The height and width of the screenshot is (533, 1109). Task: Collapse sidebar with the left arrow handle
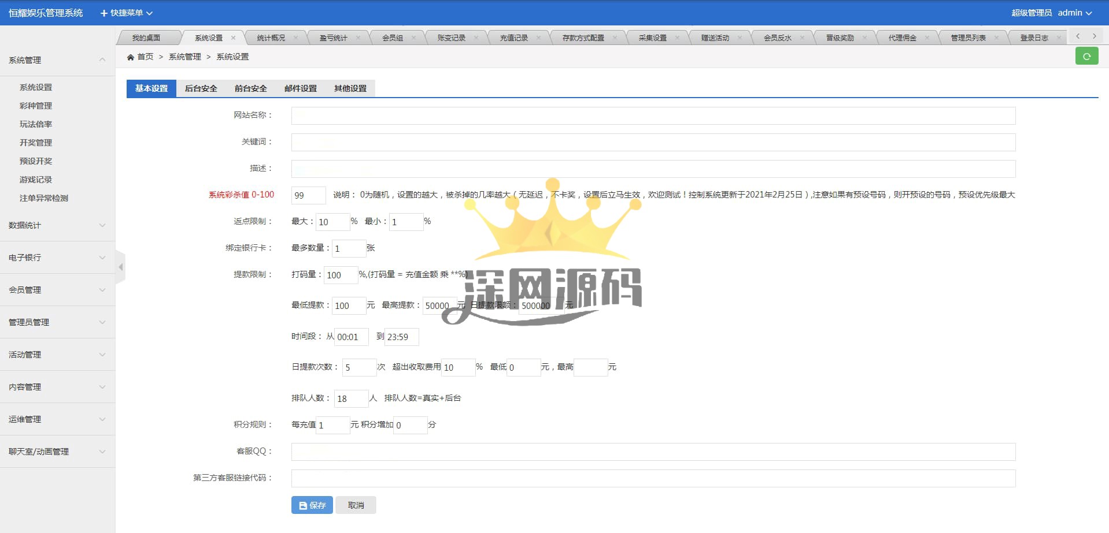coord(120,267)
